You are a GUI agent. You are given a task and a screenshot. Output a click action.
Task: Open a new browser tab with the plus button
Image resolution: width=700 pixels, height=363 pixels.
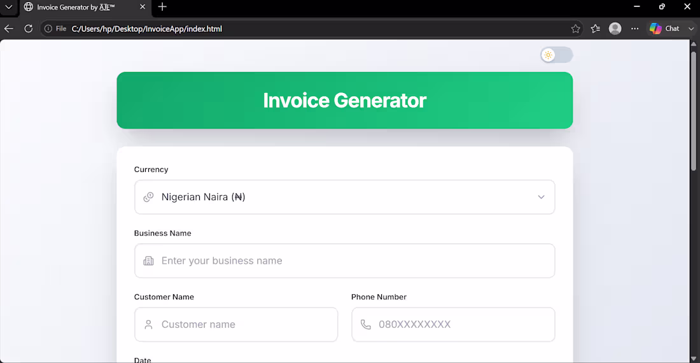pyautogui.click(x=162, y=7)
